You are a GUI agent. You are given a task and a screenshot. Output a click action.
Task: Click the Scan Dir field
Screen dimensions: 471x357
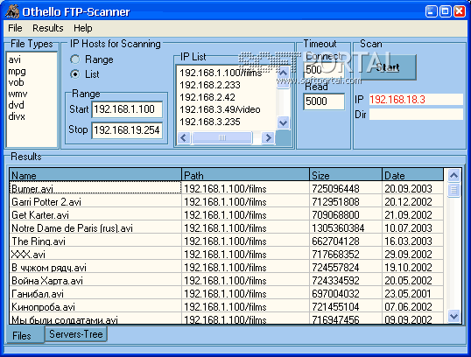click(x=416, y=115)
